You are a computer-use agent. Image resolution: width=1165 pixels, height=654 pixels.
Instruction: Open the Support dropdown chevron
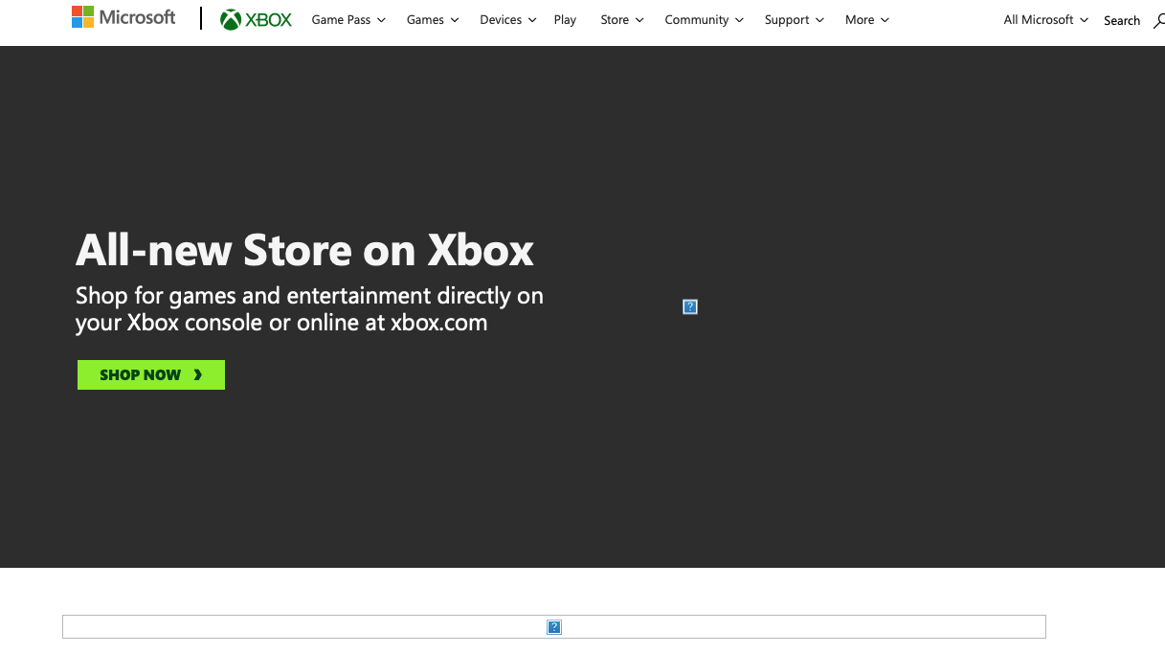(x=820, y=19)
